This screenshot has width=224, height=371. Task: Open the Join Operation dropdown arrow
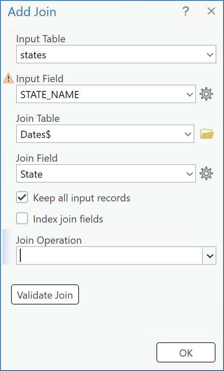pos(210,256)
